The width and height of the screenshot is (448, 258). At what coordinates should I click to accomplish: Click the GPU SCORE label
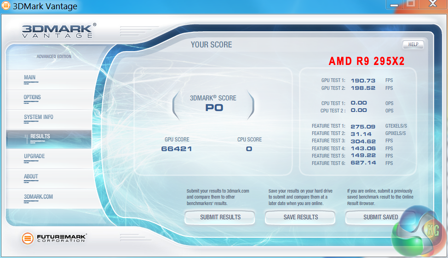177,140
